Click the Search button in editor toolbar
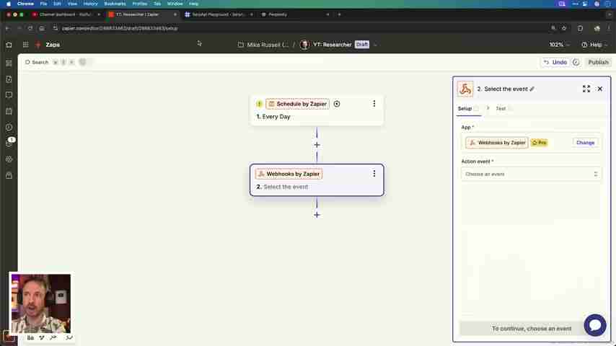The image size is (616, 346). point(37,62)
